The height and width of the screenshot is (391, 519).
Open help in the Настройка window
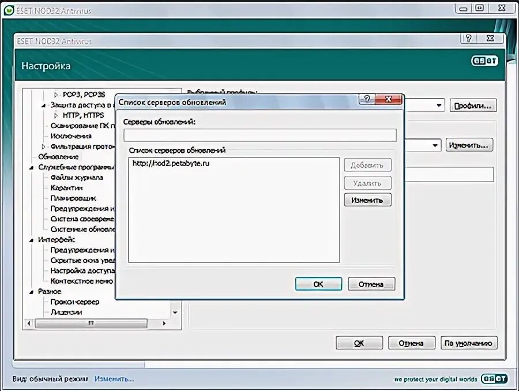(x=468, y=38)
